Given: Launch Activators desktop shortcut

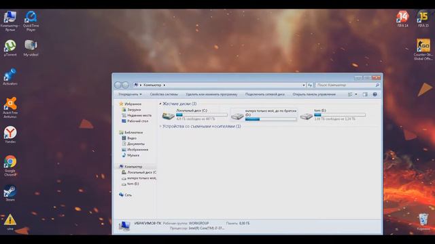Looking at the screenshot, I should click(x=10, y=77).
